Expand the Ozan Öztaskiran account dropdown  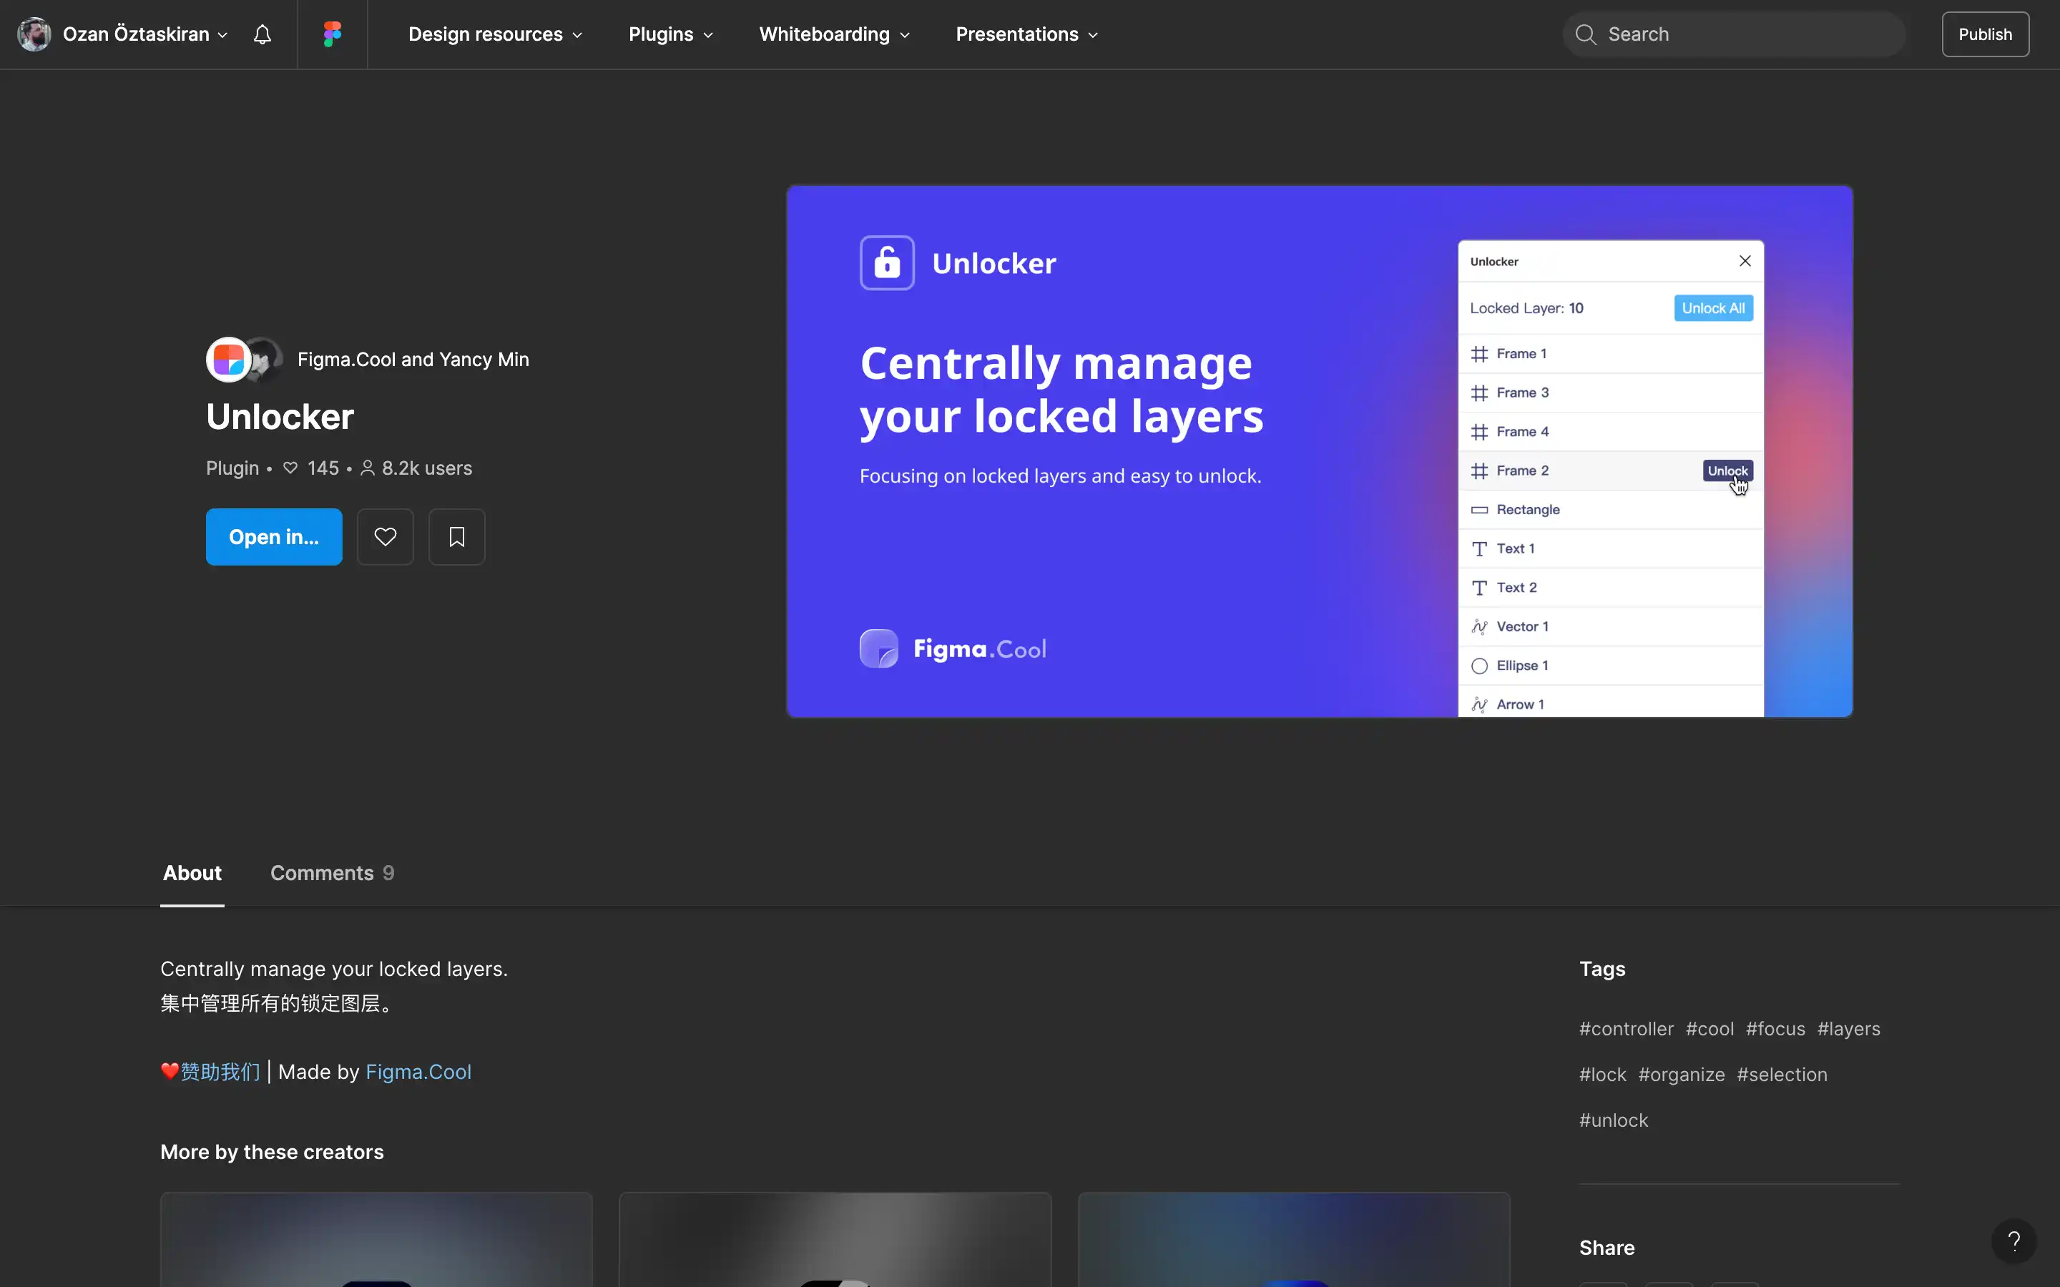[x=223, y=35]
